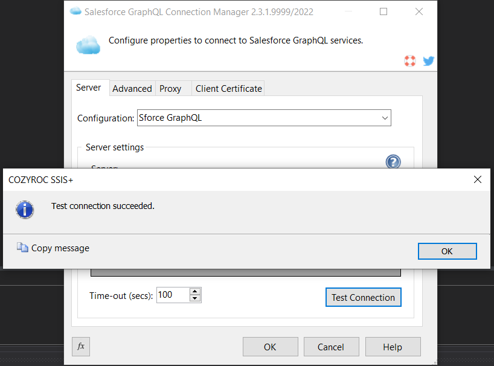
Task: Click into the Time-out seconds field
Action: point(172,295)
